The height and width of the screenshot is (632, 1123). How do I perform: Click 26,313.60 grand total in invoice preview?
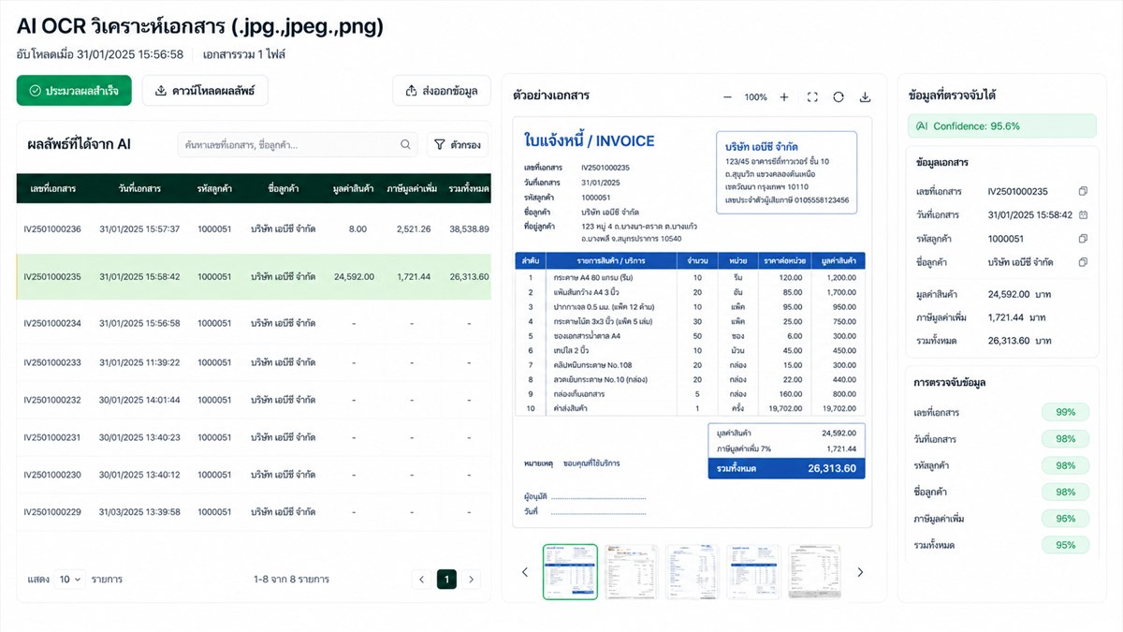point(832,468)
